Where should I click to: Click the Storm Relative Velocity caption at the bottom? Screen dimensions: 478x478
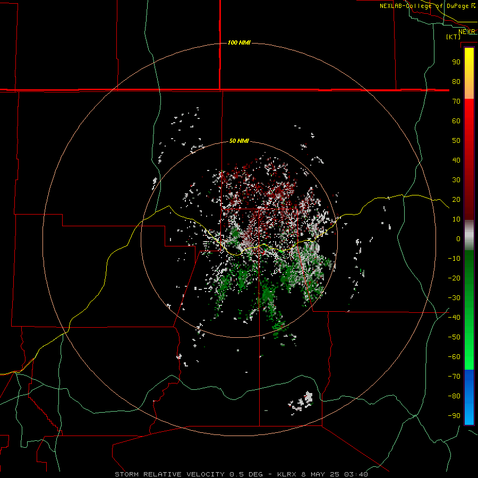pyautogui.click(x=241, y=474)
